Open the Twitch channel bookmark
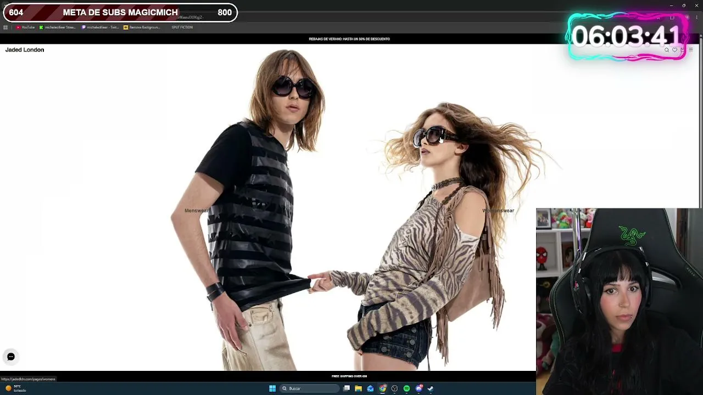Image resolution: width=703 pixels, height=395 pixels. tap(100, 27)
